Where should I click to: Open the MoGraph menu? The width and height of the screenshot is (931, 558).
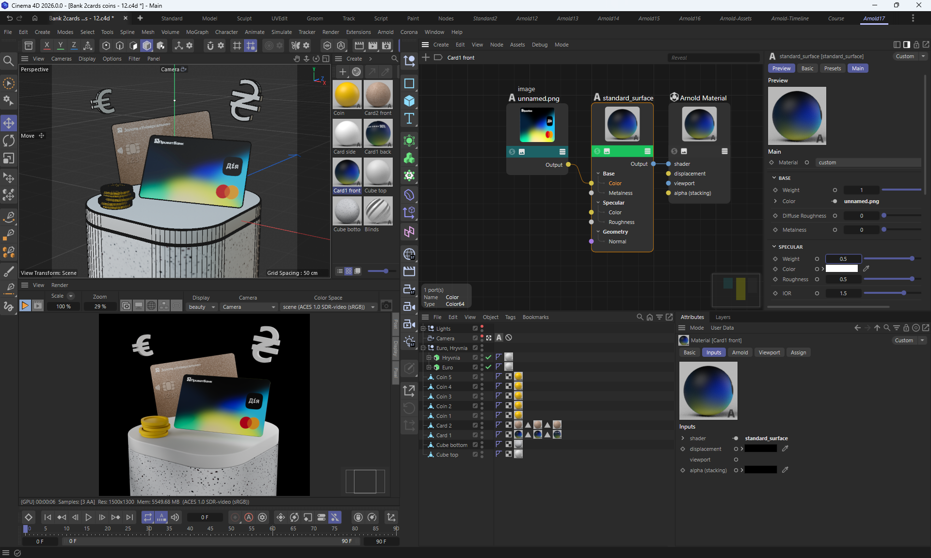[197, 32]
